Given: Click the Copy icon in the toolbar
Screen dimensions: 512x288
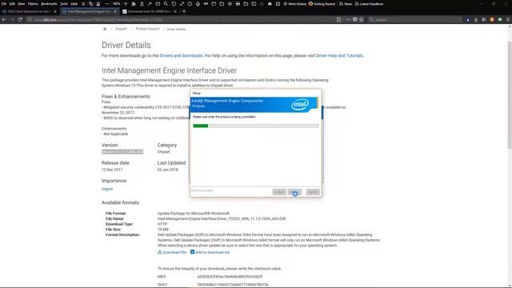Looking at the screenshot, I should click(x=90, y=4).
